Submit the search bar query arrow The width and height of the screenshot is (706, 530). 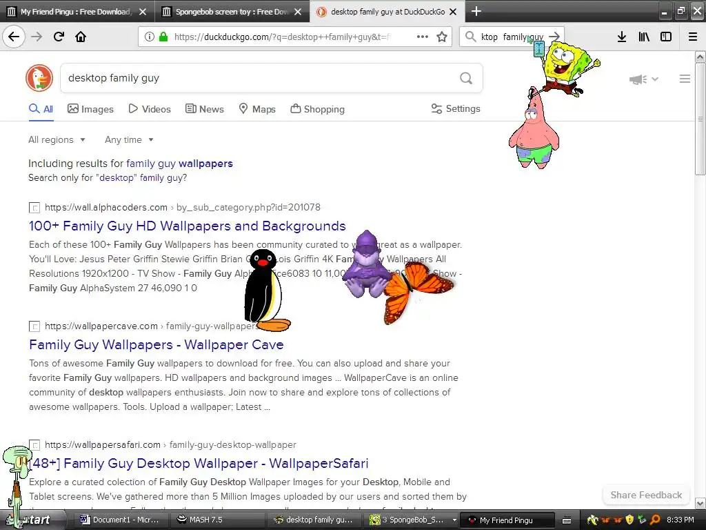(554, 37)
